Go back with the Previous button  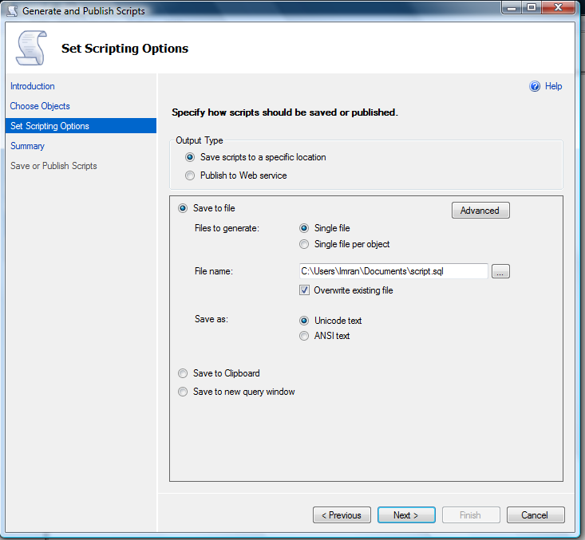(x=342, y=515)
